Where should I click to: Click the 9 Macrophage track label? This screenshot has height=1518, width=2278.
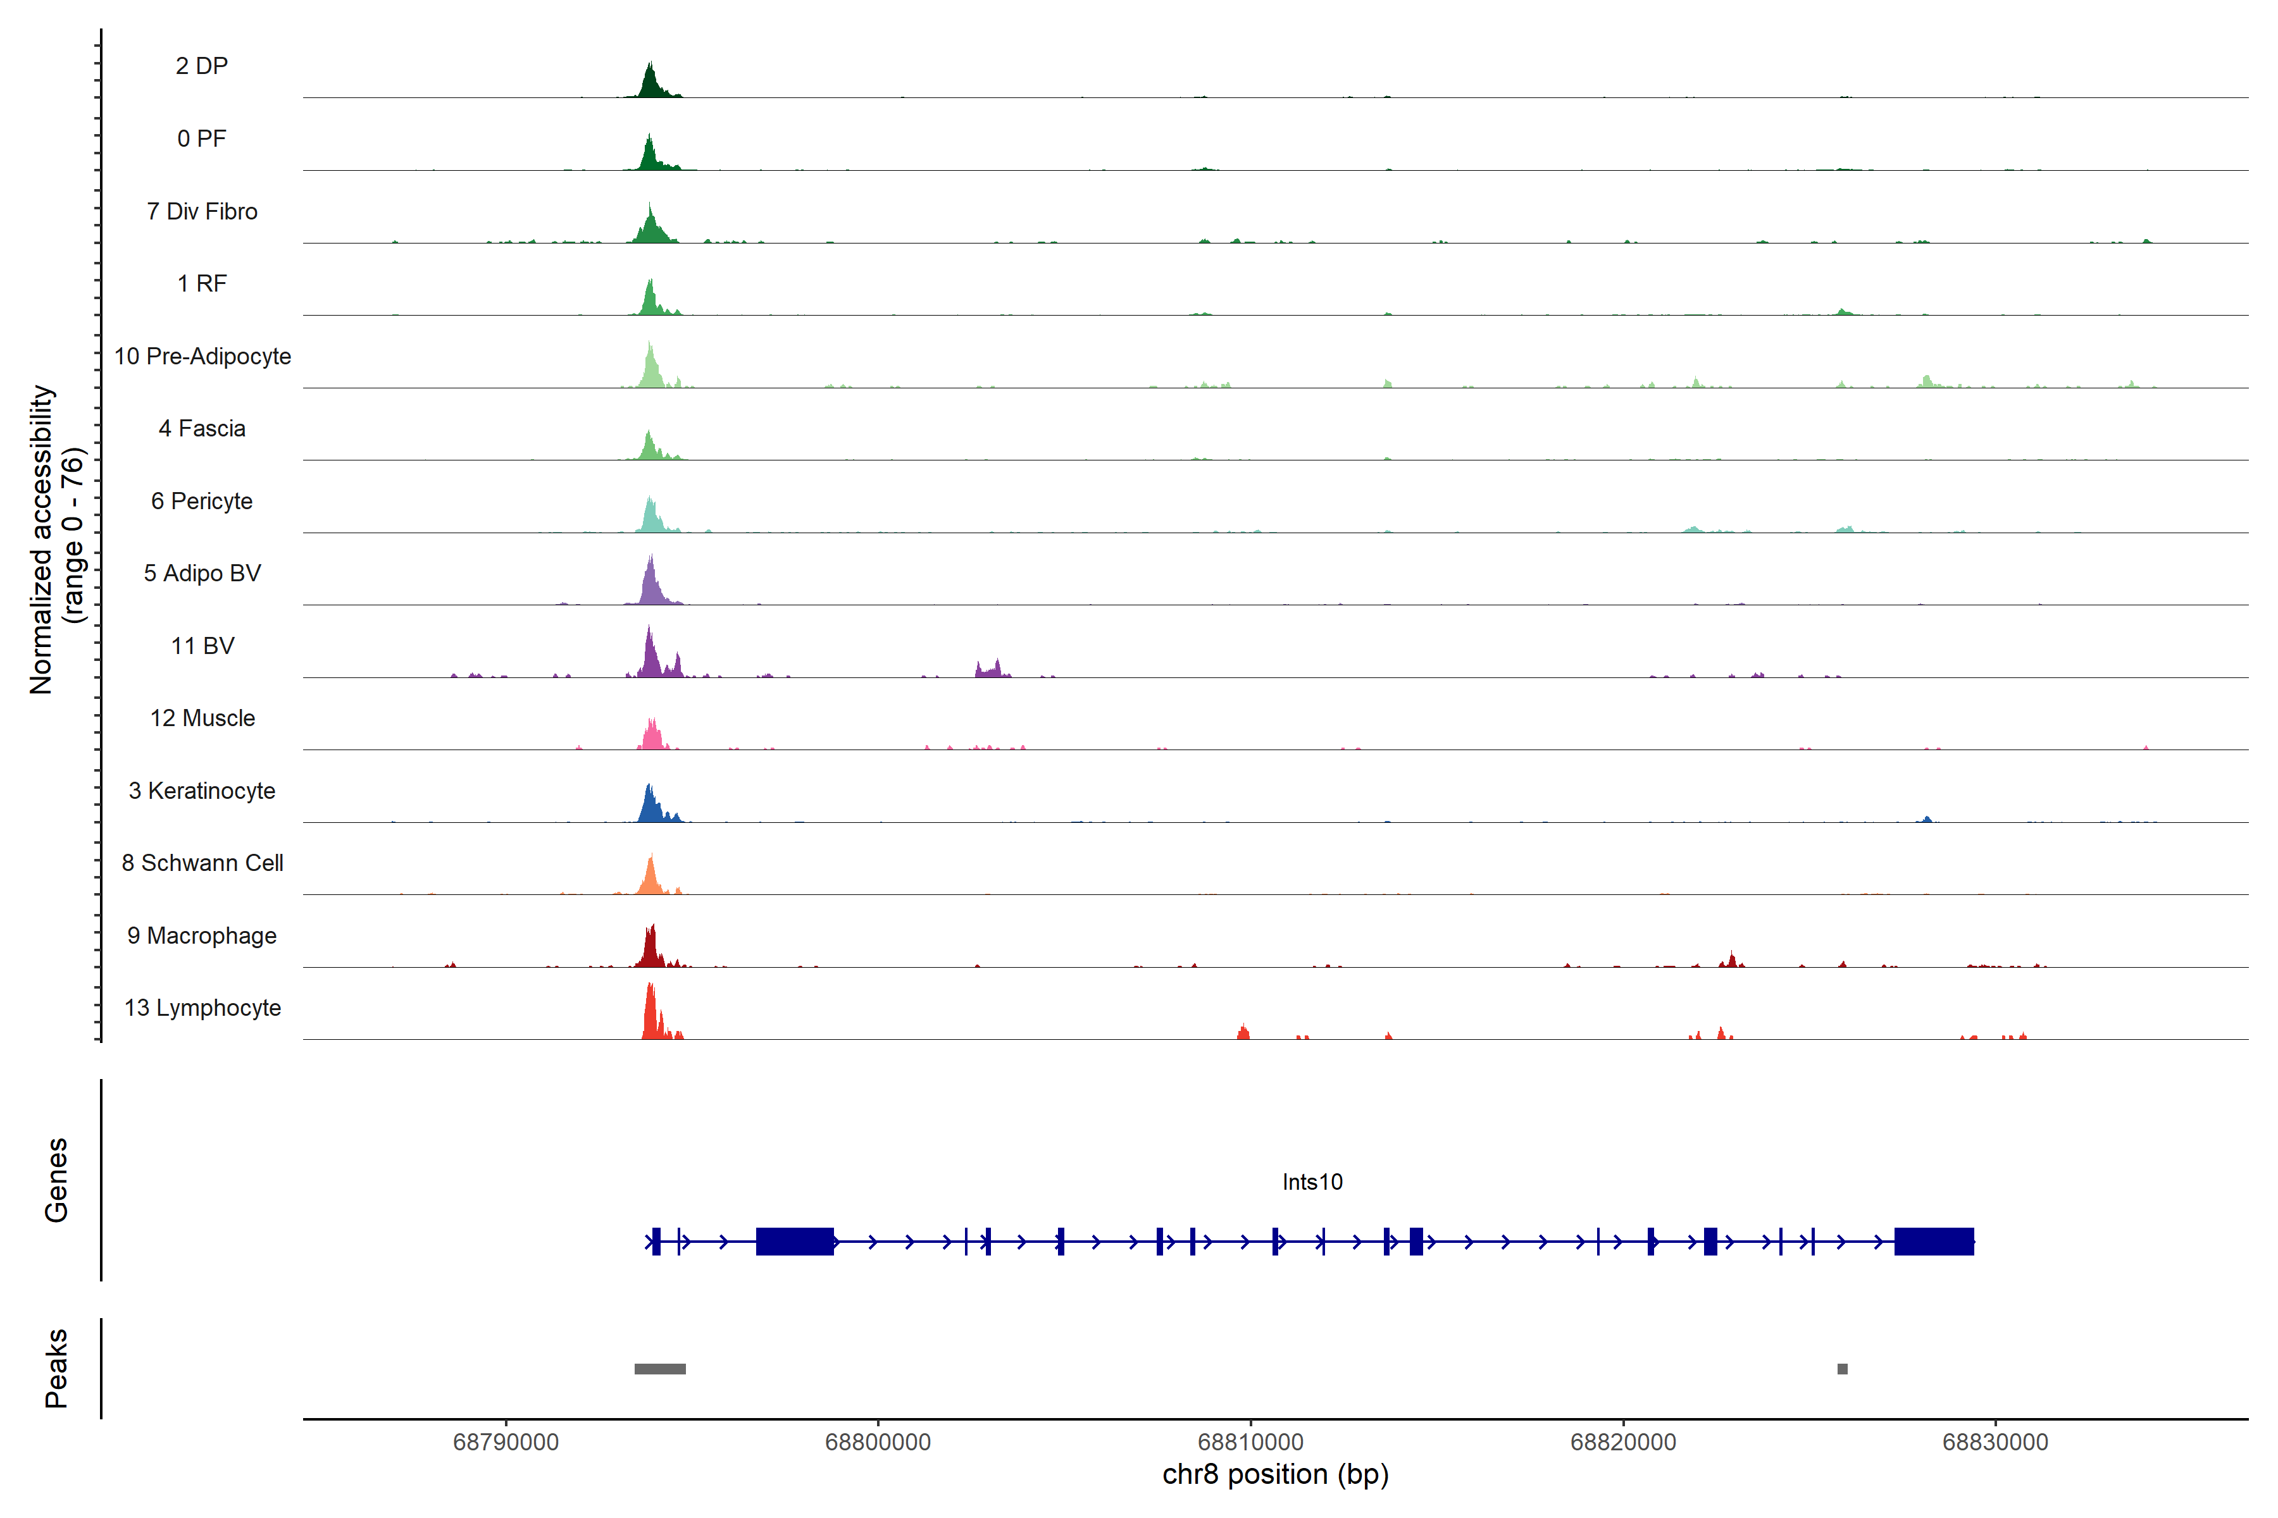coord(202,935)
